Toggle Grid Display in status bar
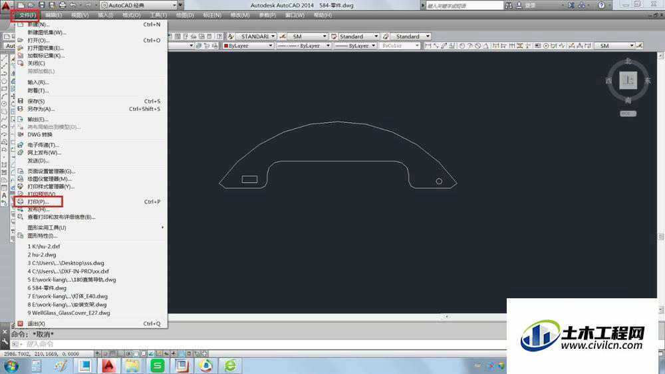 [113, 353]
